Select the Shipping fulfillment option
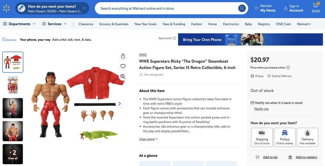This screenshot has height=166, width=325. coord(262,137)
